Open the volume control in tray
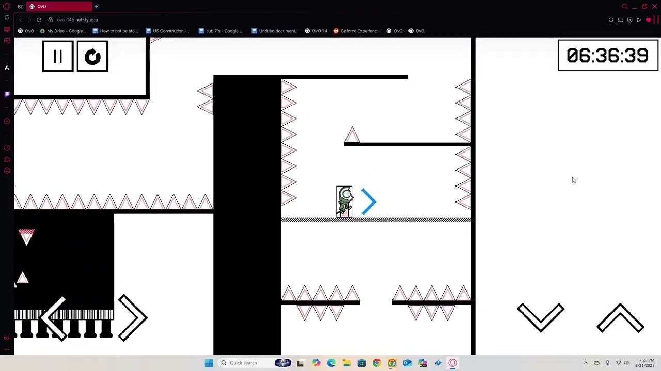 626,363
